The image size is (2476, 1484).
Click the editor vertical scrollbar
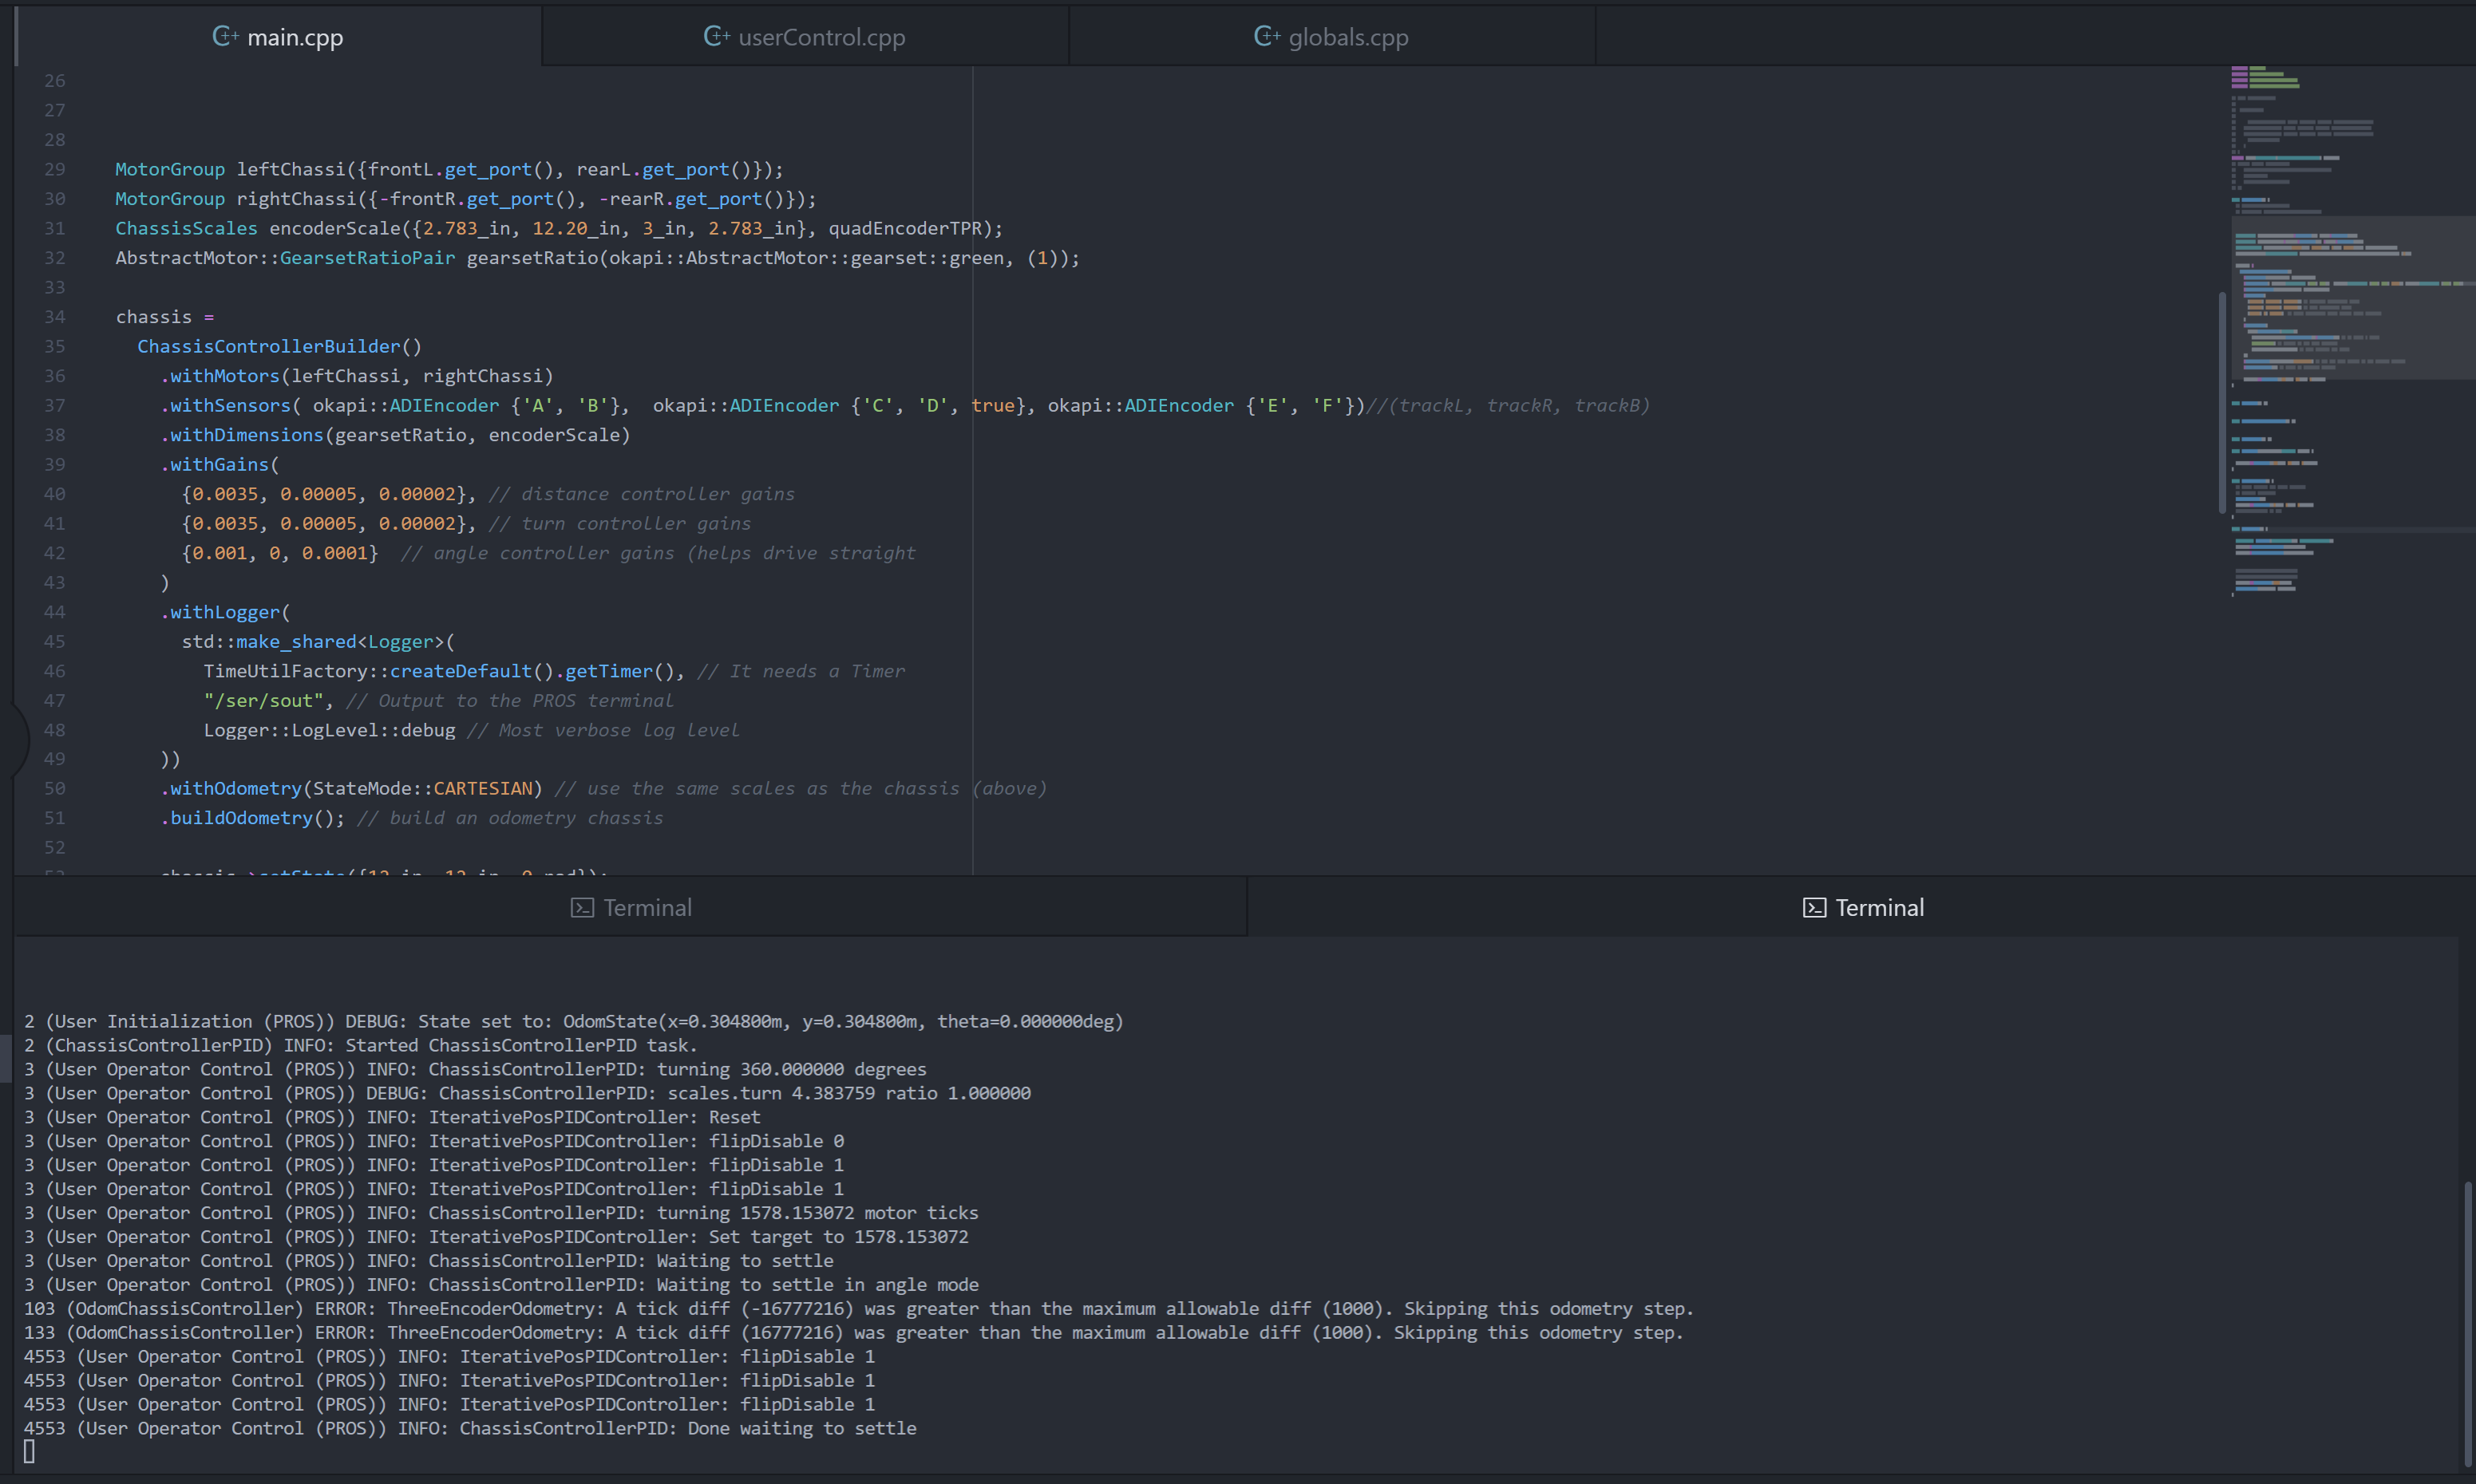click(x=2222, y=402)
